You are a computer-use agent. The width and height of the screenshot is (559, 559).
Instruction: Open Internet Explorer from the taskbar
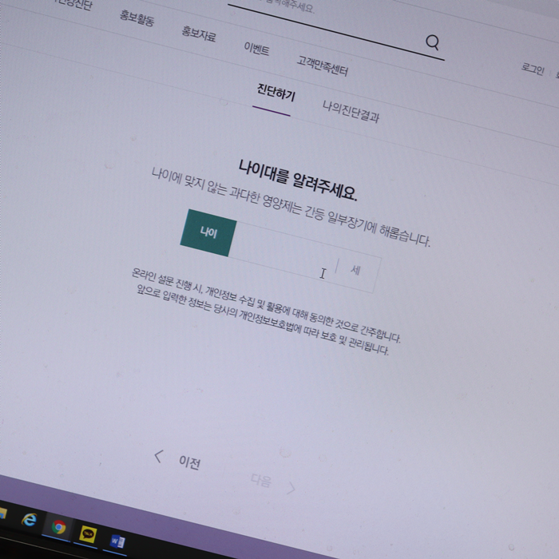[x=30, y=519]
